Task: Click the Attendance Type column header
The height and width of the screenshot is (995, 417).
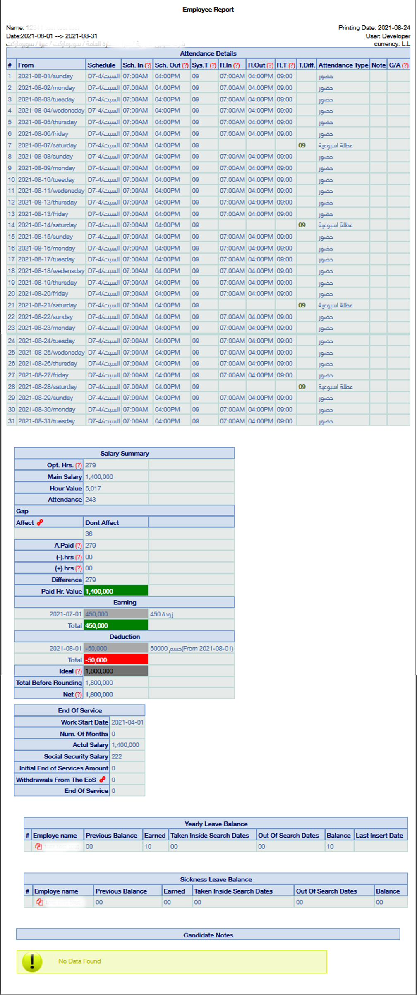Action: [x=343, y=65]
